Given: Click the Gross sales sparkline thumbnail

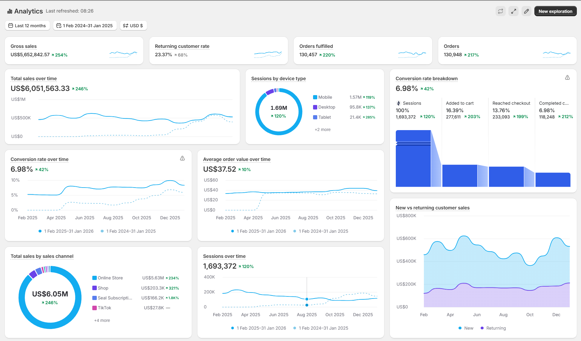Looking at the screenshot, I should click(x=123, y=54).
